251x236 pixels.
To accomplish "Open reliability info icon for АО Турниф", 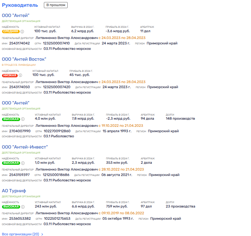I will 23,206.
